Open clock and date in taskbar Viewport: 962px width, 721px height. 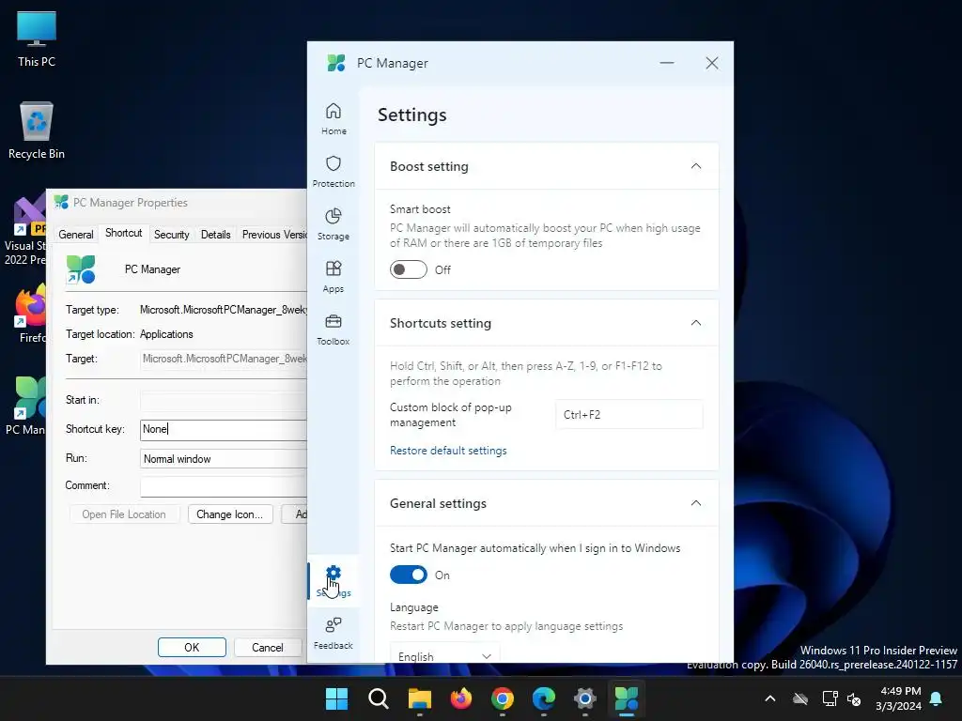click(899, 698)
